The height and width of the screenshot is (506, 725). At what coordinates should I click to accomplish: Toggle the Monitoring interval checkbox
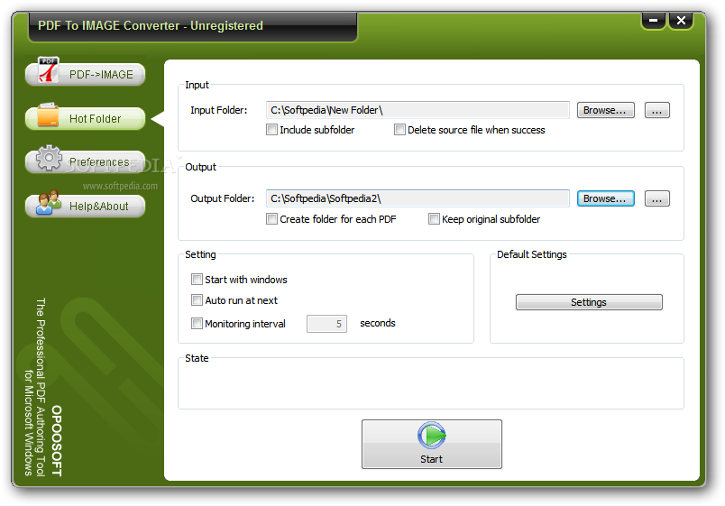click(197, 323)
